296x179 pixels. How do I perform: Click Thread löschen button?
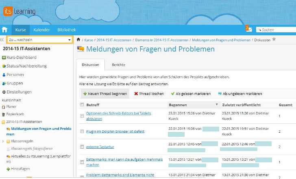[x=149, y=94]
